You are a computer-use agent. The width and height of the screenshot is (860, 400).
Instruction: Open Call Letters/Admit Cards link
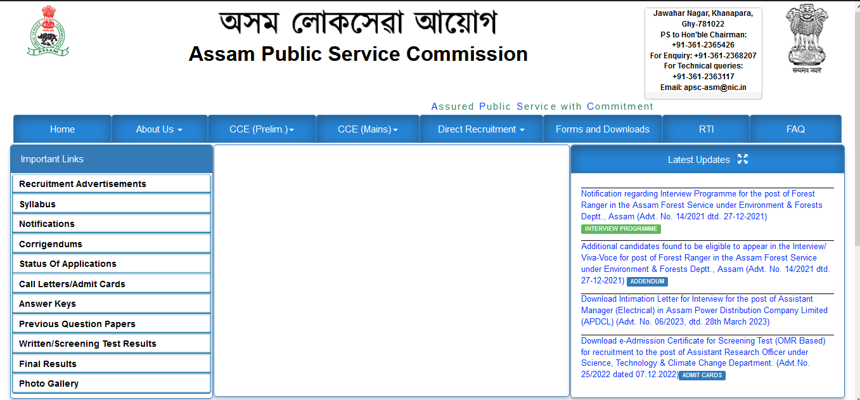click(112, 284)
